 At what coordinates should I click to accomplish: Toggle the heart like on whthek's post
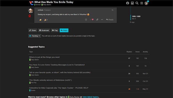click(x=93, y=19)
